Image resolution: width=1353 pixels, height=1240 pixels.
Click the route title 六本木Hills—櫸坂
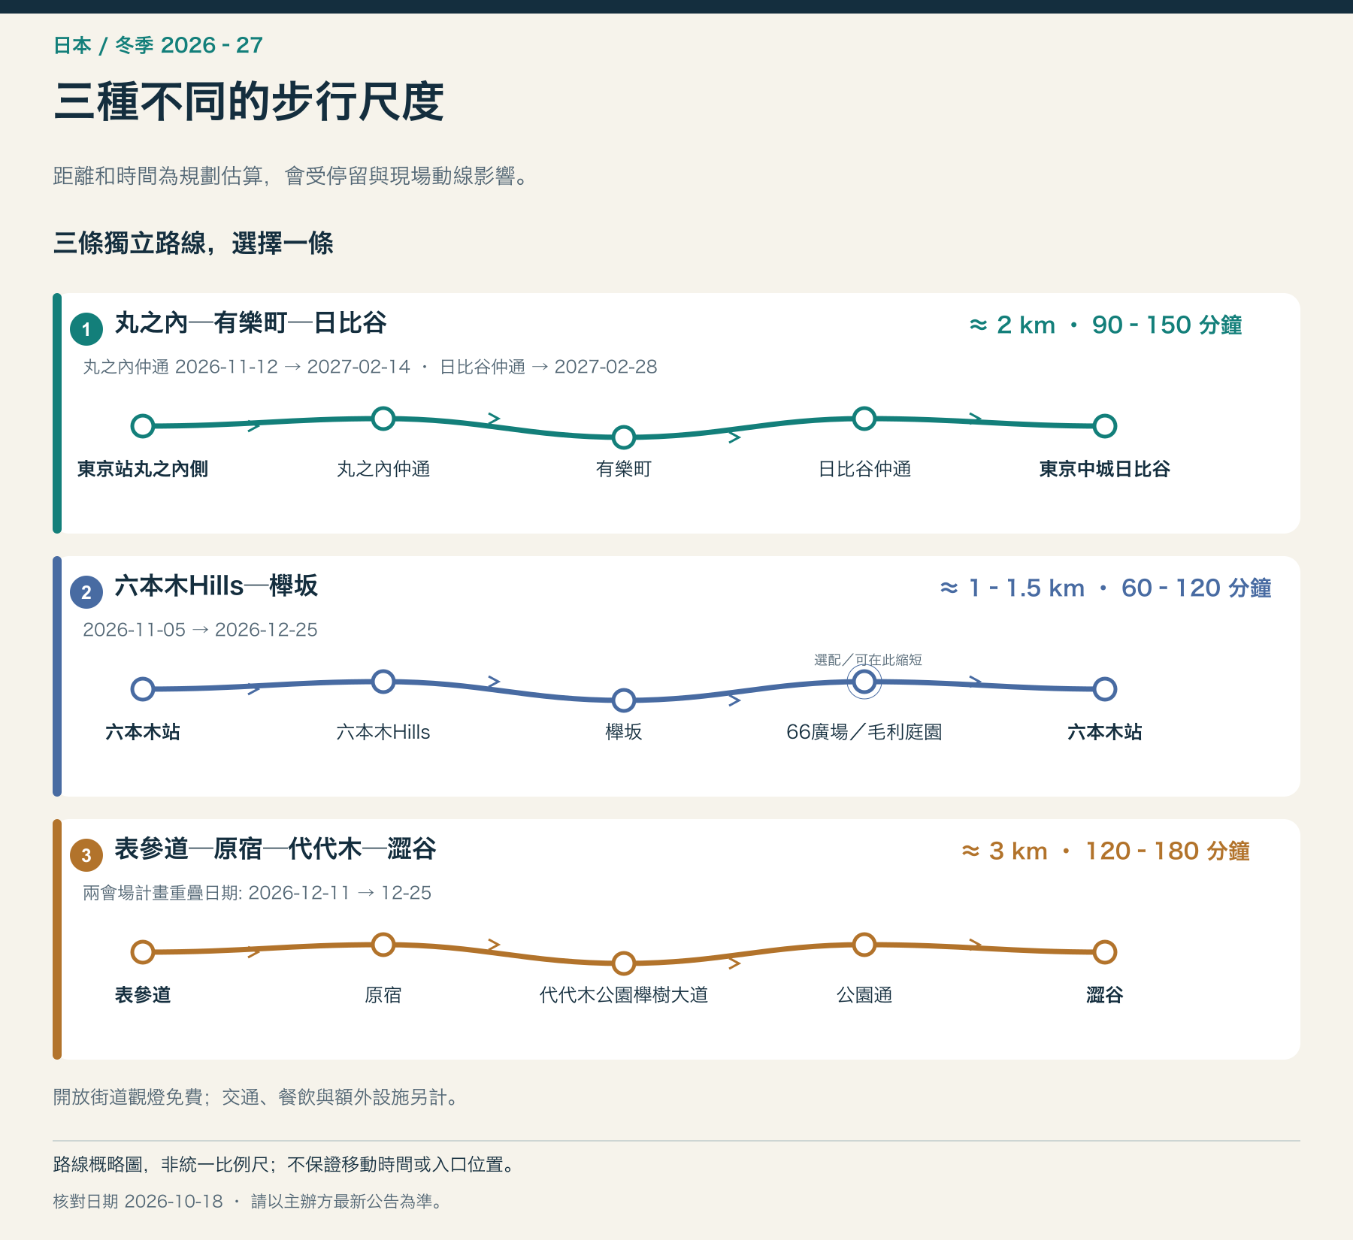pos(216,586)
